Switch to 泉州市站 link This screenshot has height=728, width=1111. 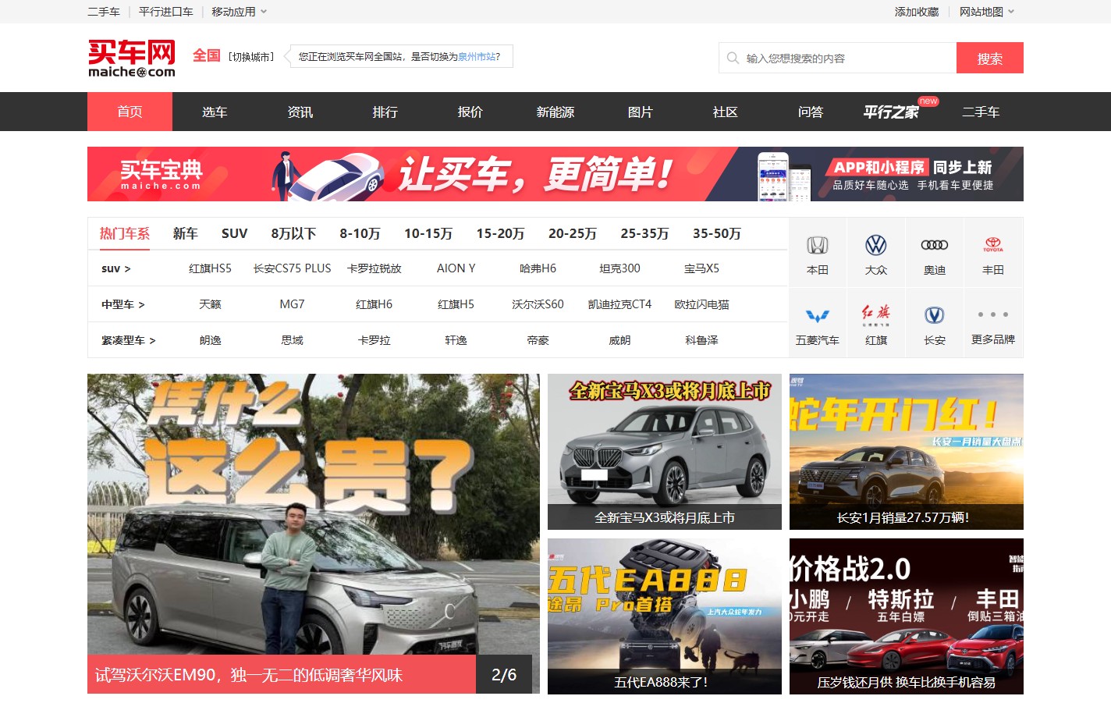[x=477, y=56]
